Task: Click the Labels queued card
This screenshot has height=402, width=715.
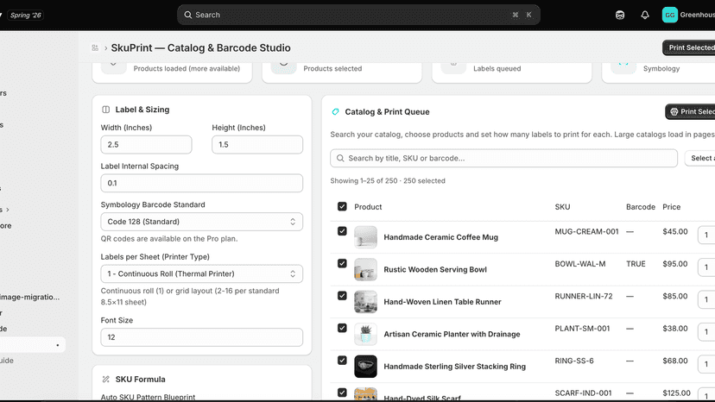Action: coord(511,72)
